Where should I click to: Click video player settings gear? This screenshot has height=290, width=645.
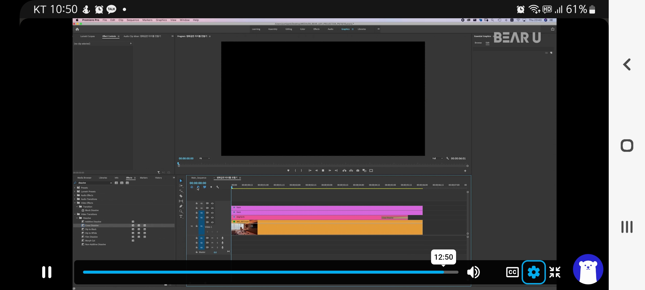(533, 272)
